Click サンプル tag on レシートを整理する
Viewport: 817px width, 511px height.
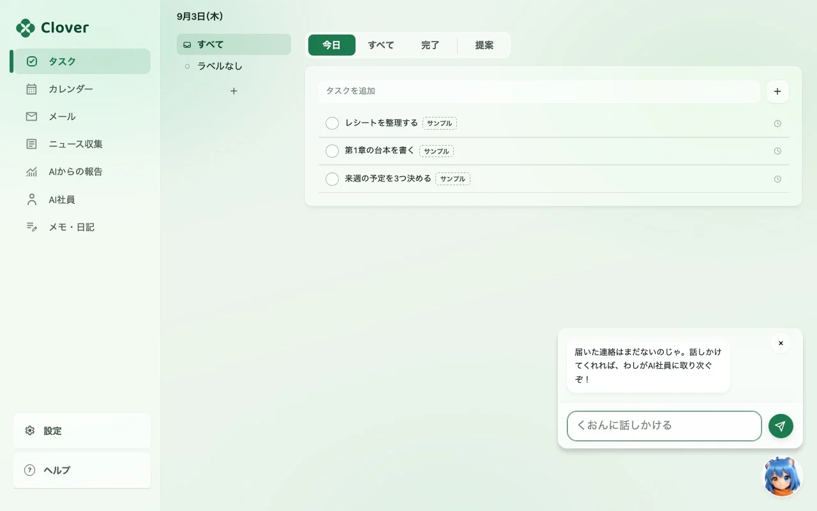(440, 123)
